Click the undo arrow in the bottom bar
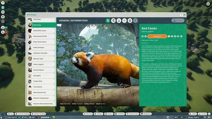The image size is (212, 119). [158, 117]
